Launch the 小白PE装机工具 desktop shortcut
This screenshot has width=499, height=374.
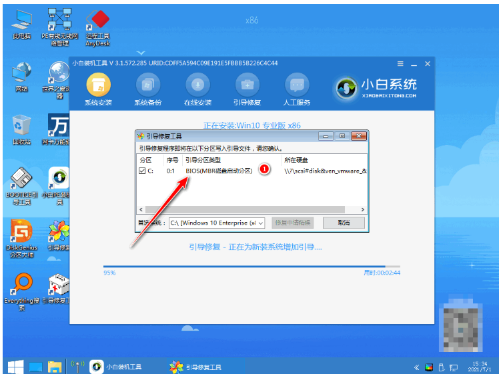59,186
